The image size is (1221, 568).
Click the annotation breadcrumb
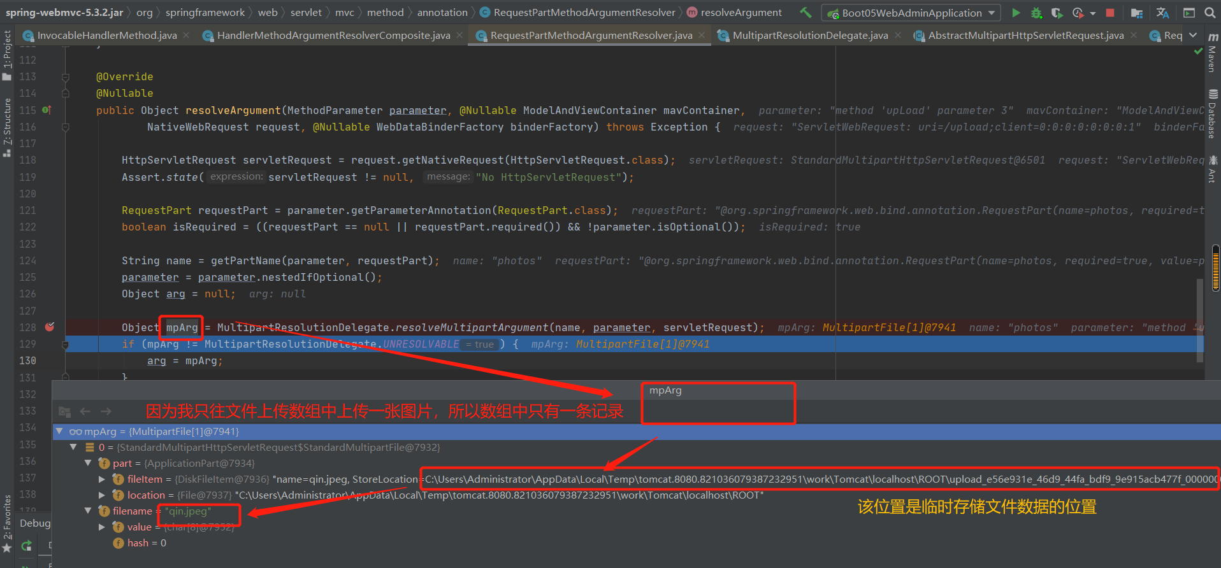(442, 12)
